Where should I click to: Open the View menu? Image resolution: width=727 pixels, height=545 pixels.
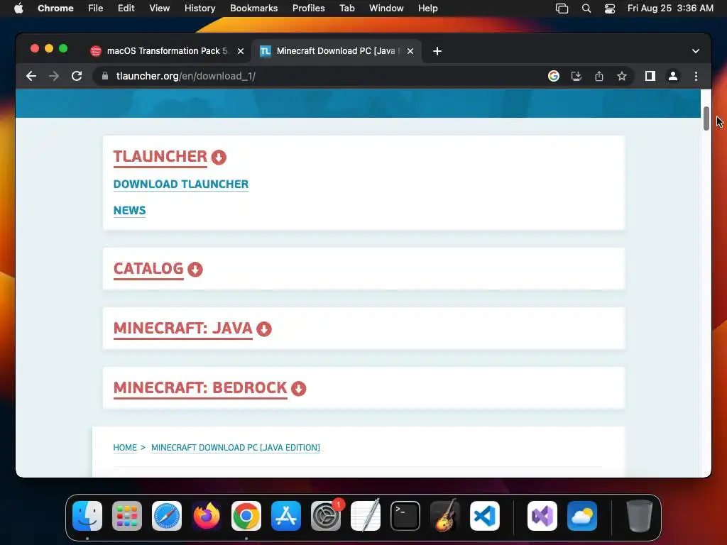click(160, 9)
